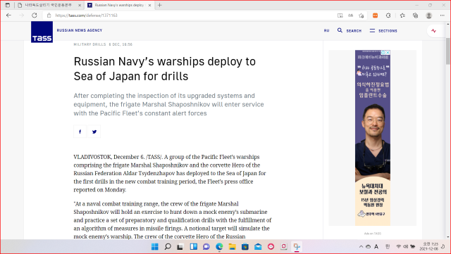Viewport: 451px width, 254px height.
Task: Close the sidebar advertisement
Action: pos(388,53)
